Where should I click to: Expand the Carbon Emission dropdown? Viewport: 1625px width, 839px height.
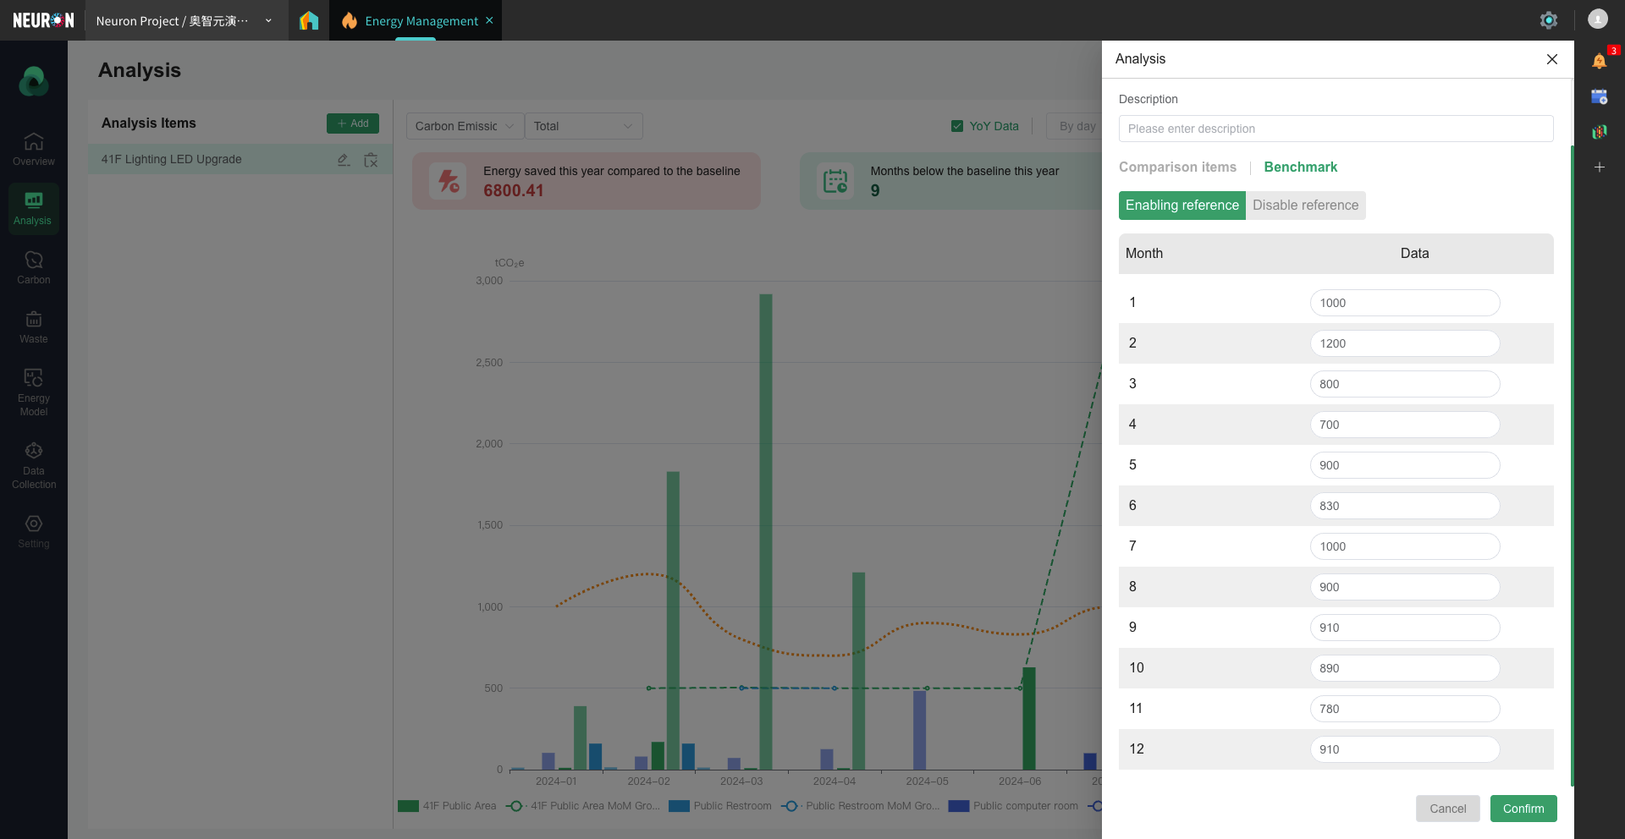465,126
